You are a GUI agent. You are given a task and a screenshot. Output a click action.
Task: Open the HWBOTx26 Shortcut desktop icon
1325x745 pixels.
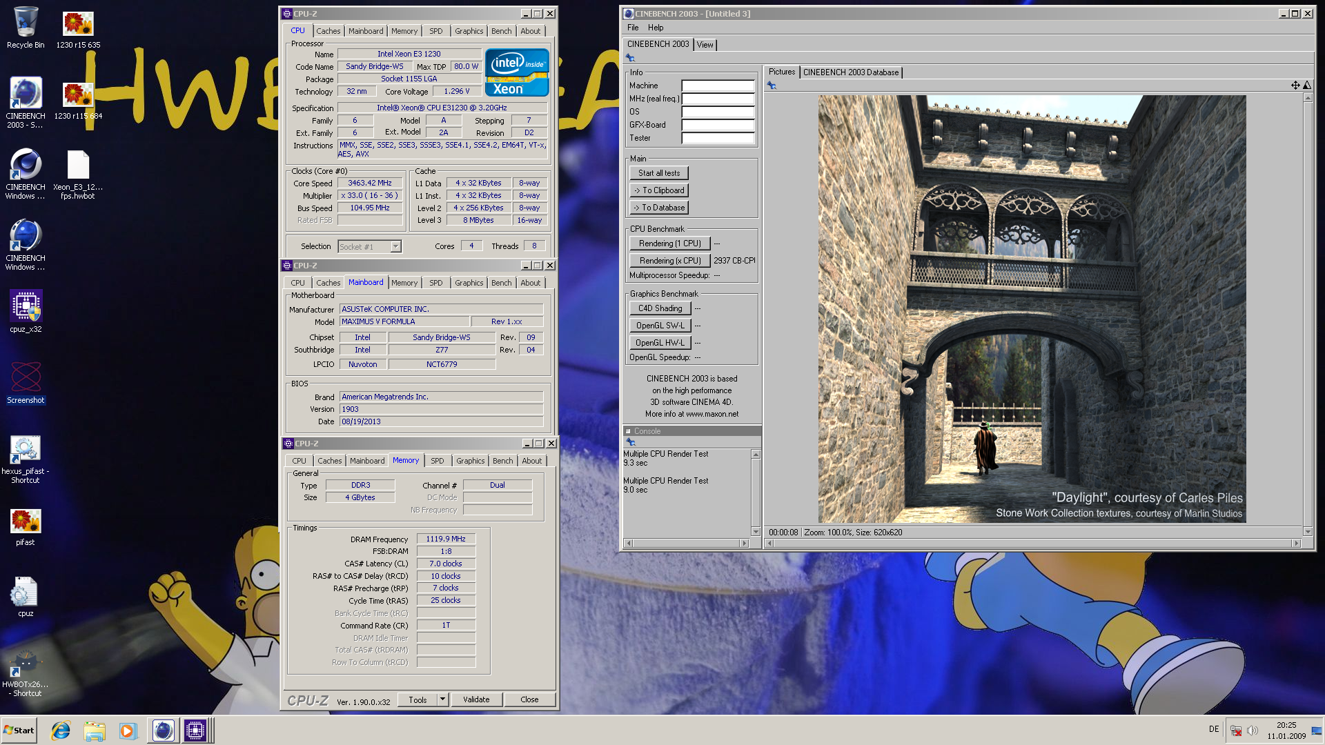26,673
